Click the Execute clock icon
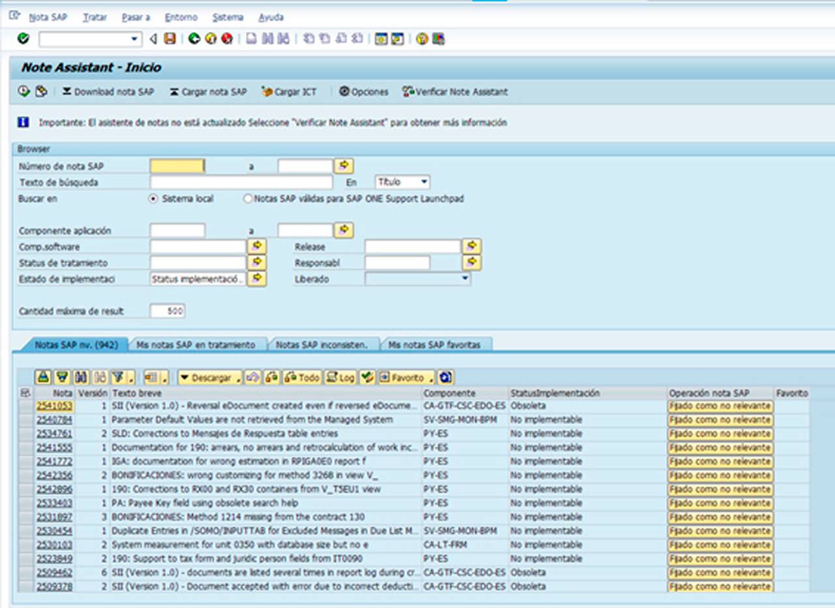Image resolution: width=835 pixels, height=608 pixels. click(x=24, y=92)
